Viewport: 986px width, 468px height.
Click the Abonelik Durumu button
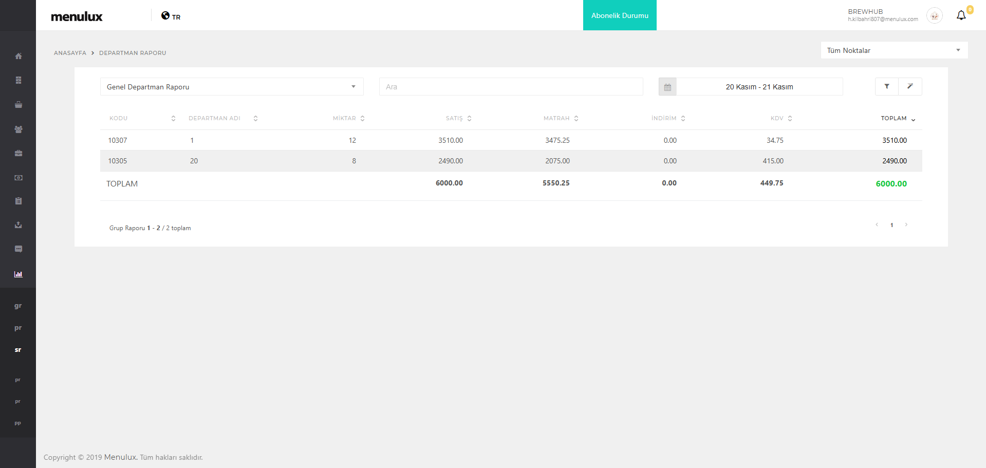[x=620, y=15]
